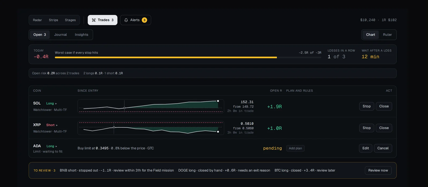Click the BNB short stopped out review item
Image resolution: width=428 pixels, height=187 pixels.
(x=117, y=170)
